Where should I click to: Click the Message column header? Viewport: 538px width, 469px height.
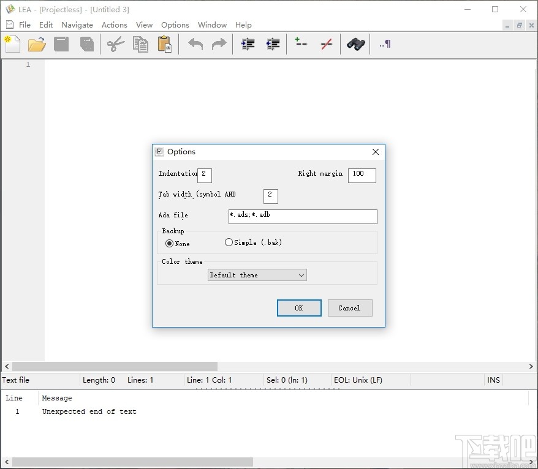(57, 398)
